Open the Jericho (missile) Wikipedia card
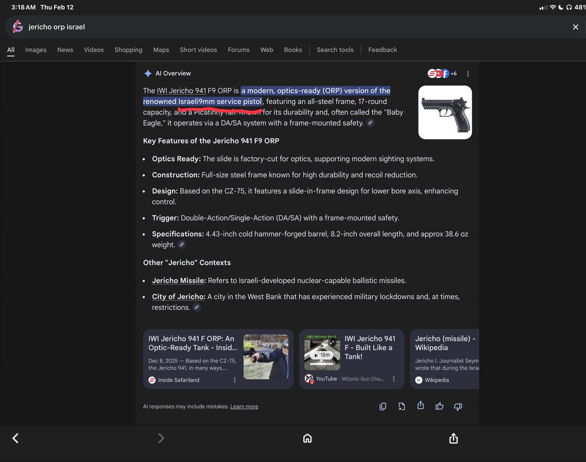 [444, 359]
